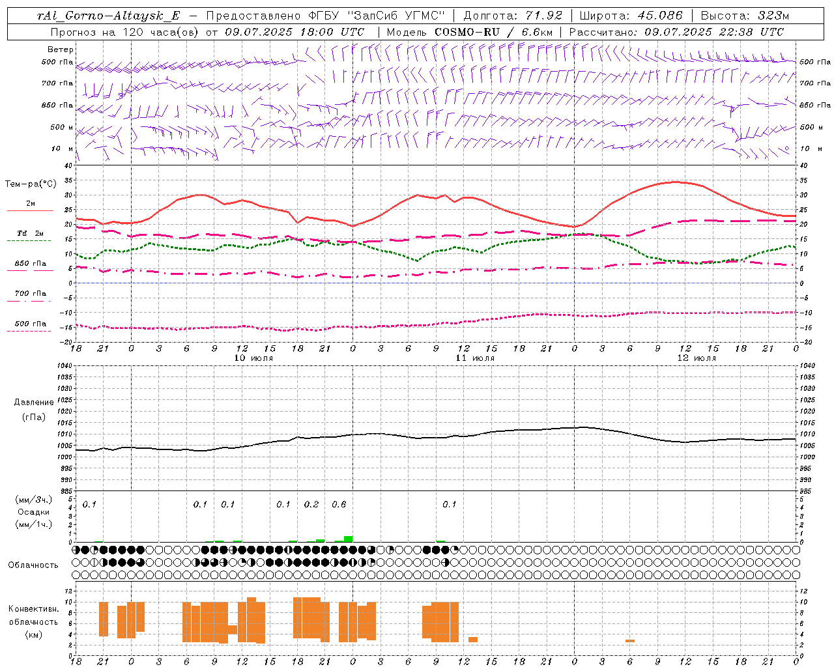Screen dimensions: 834x667
Task: Click the small orange convective bar on 12 июля
Action: click(630, 641)
